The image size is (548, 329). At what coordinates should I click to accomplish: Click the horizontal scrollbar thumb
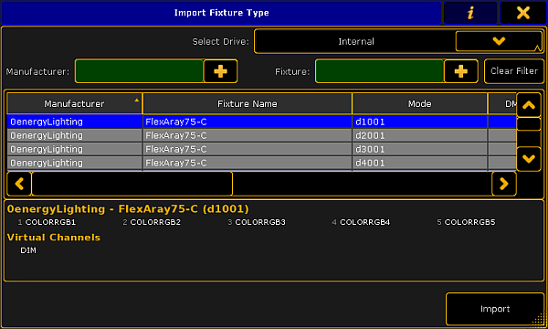point(132,184)
